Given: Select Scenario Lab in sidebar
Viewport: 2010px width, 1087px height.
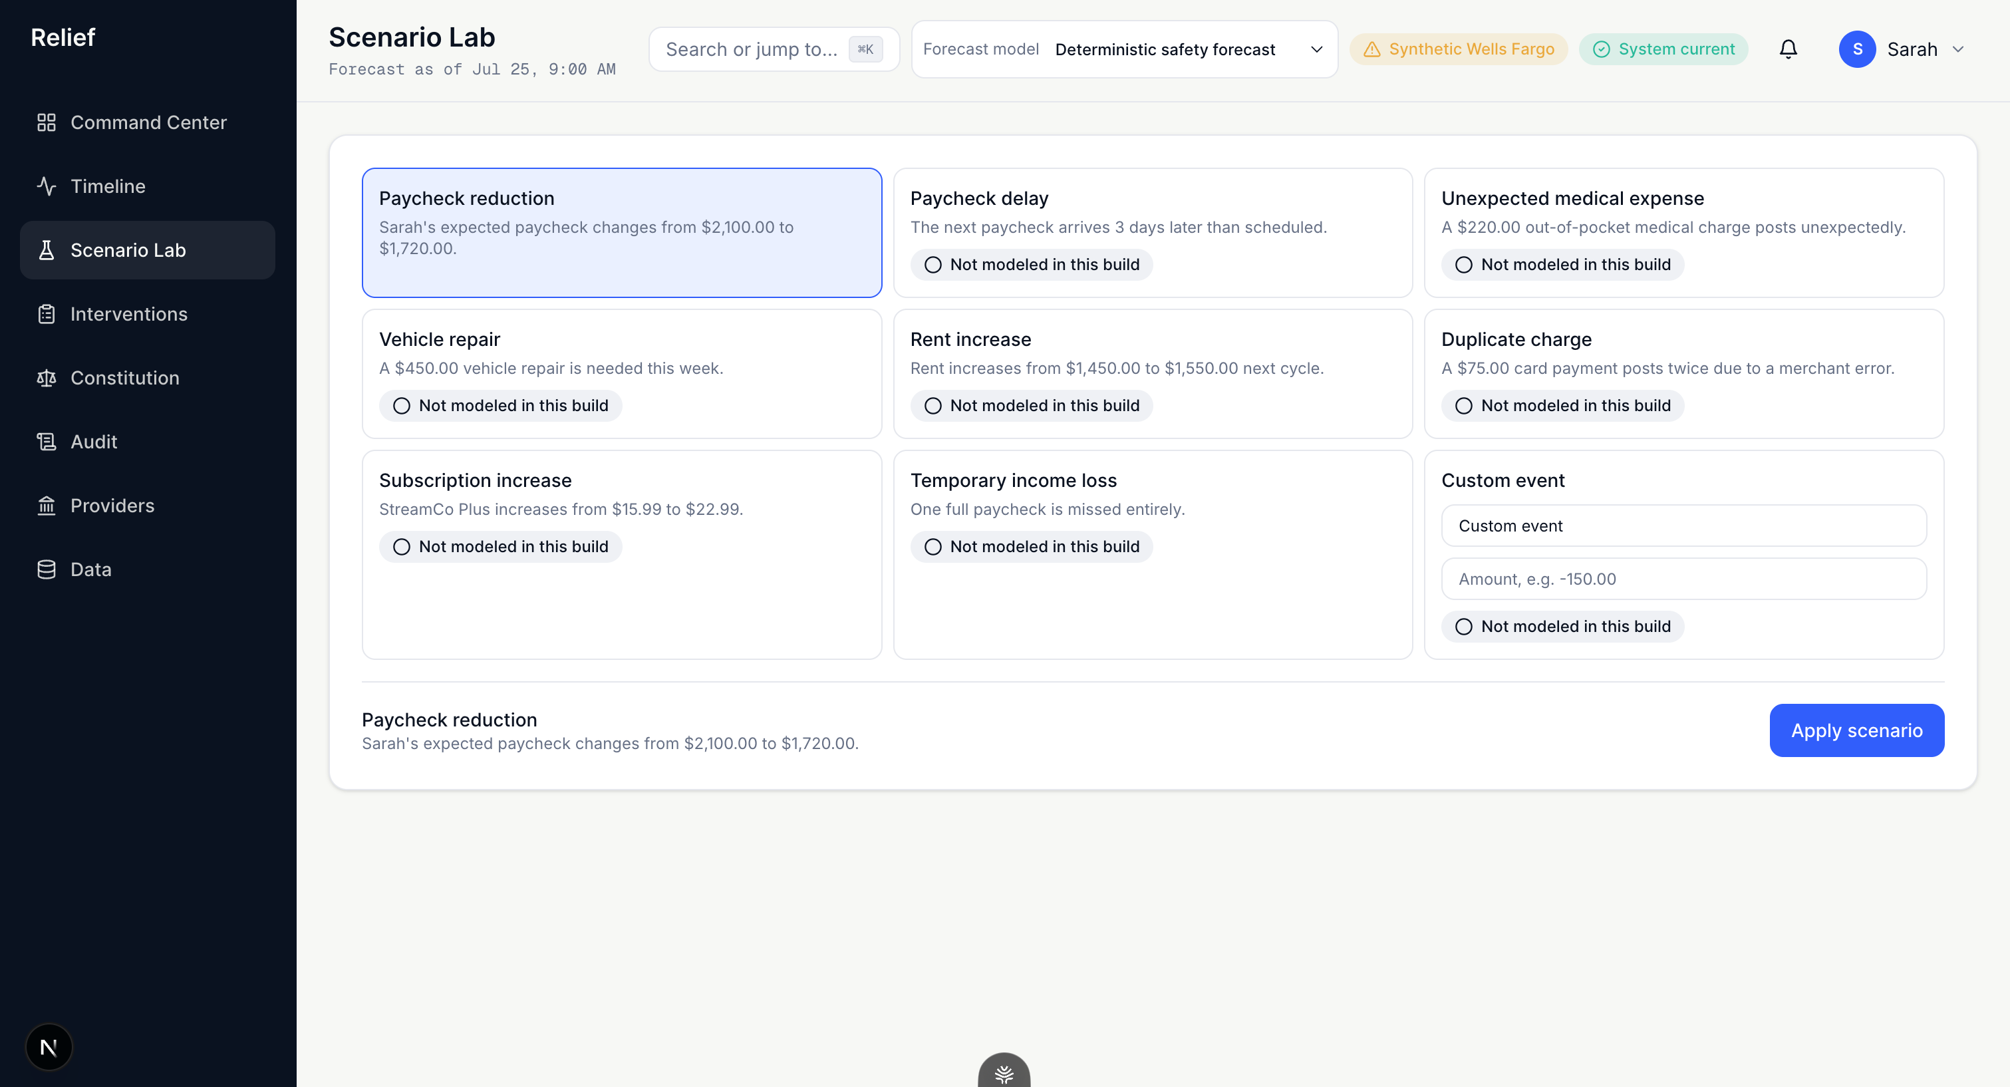Looking at the screenshot, I should [x=148, y=251].
